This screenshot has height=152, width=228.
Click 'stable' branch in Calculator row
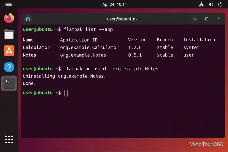[x=165, y=47]
